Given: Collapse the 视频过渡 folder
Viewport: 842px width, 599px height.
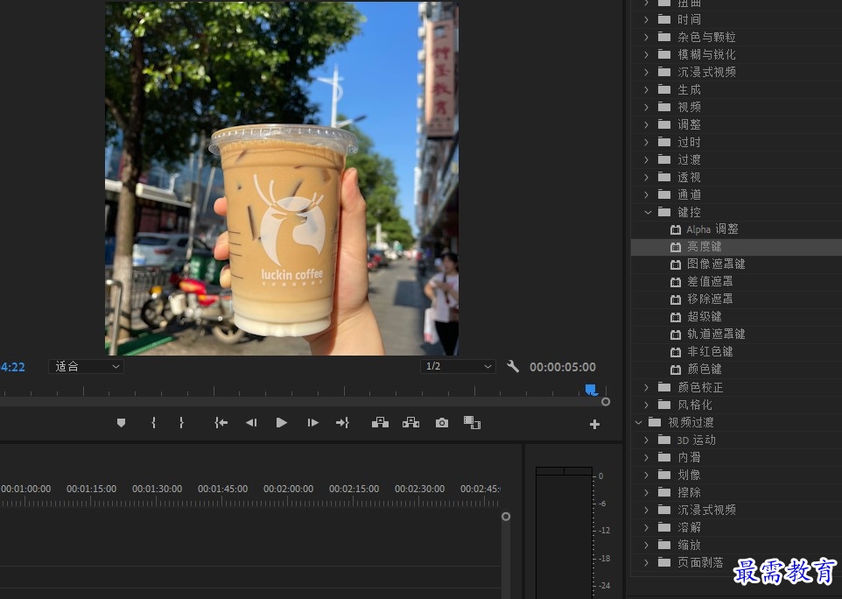Looking at the screenshot, I should [638, 422].
